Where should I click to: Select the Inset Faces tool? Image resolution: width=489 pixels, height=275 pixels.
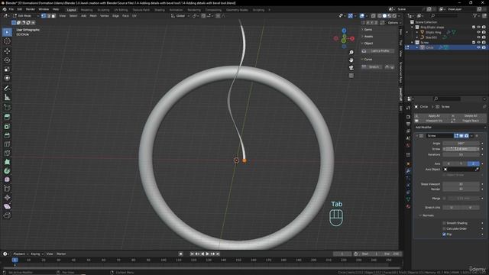click(x=7, y=126)
